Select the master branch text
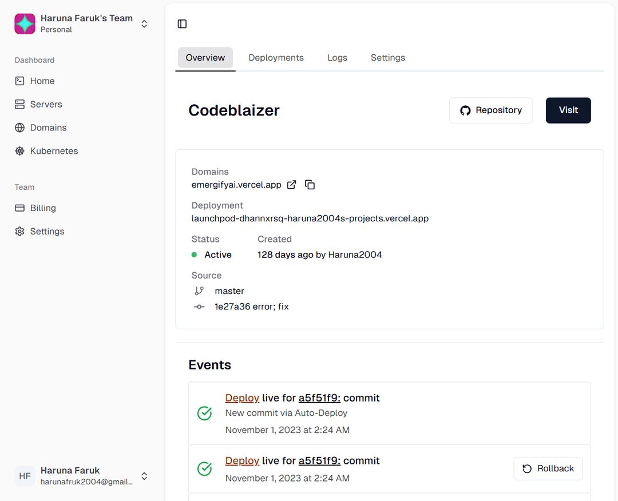The width and height of the screenshot is (618, 501). coord(229,291)
